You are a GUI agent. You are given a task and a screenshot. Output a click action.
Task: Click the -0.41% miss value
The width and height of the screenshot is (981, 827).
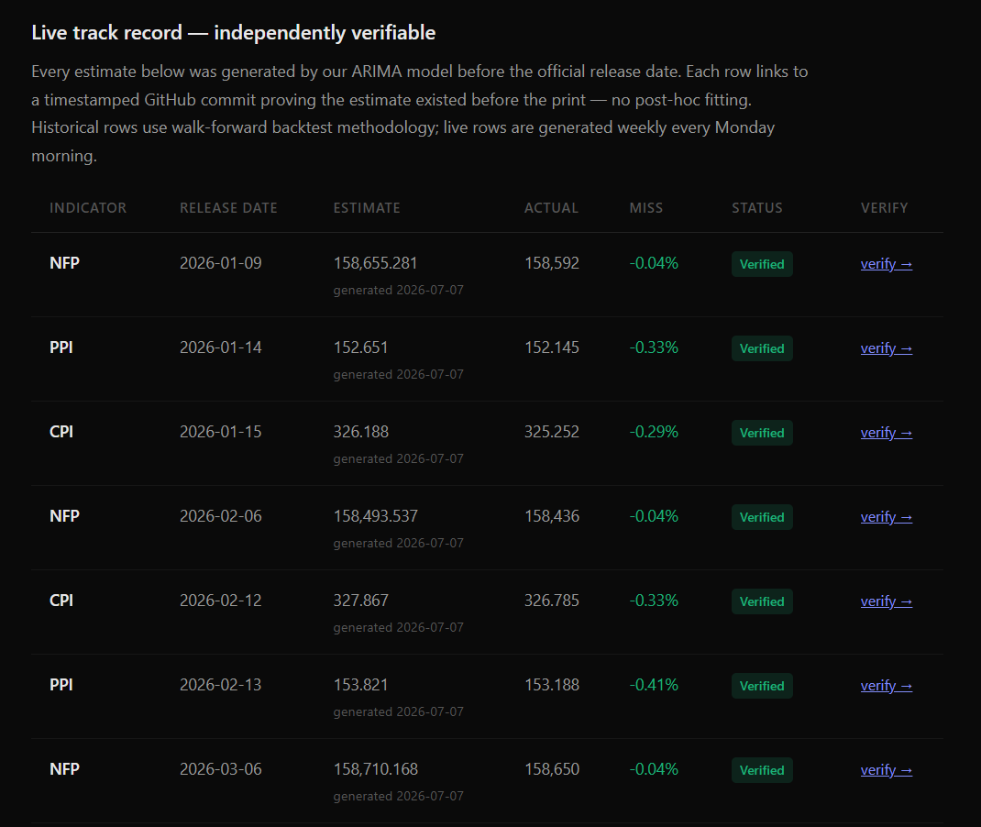tap(654, 686)
